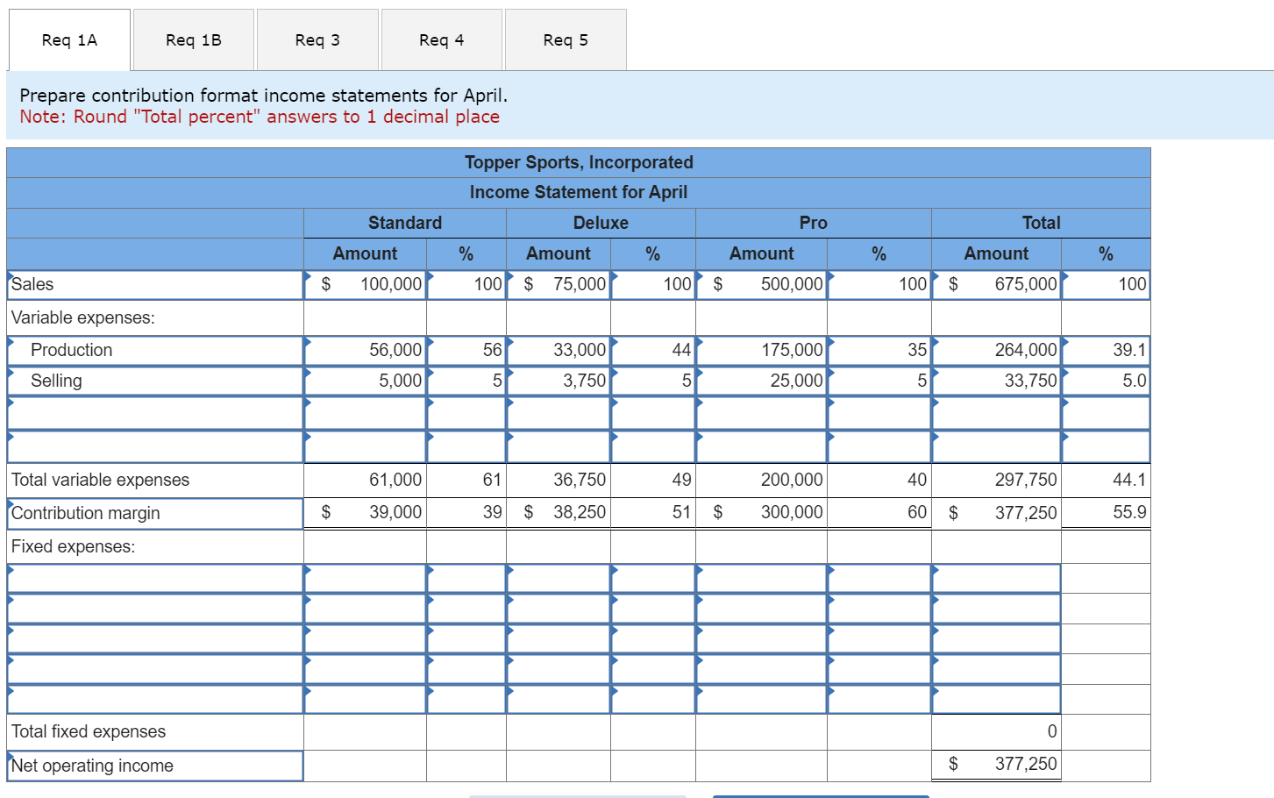Image resolution: width=1274 pixels, height=798 pixels.
Task: Click Standard contribution margin 39,000
Action: point(365,513)
